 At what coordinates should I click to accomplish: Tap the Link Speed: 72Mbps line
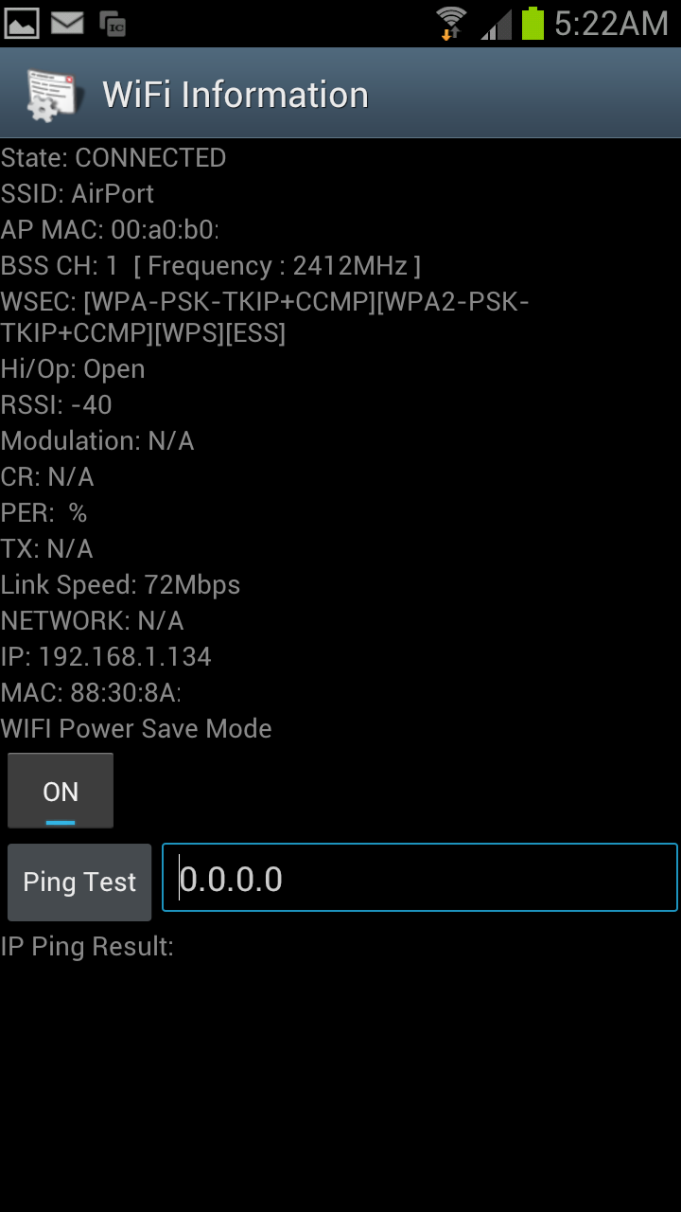(x=120, y=585)
